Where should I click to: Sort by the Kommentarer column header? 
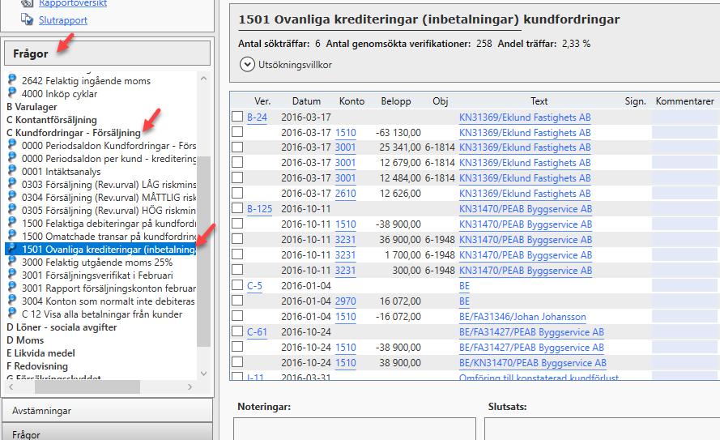[684, 101]
